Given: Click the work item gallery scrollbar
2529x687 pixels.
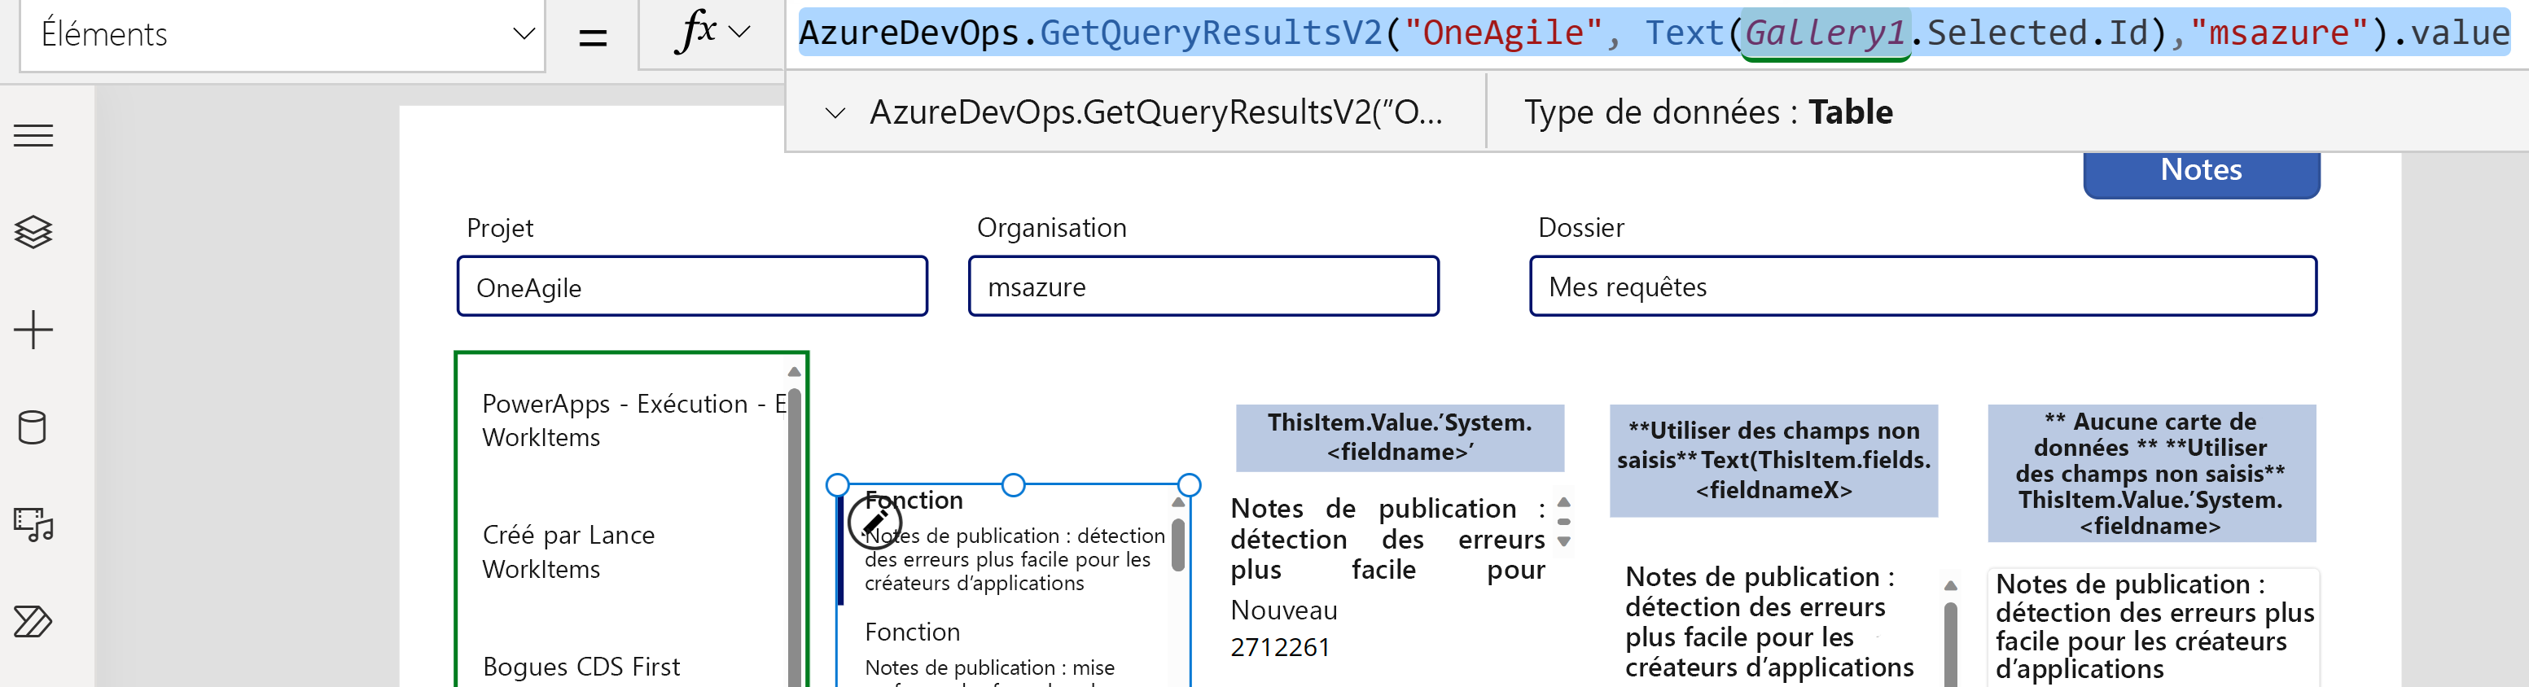Looking at the screenshot, I should coord(1178,545).
